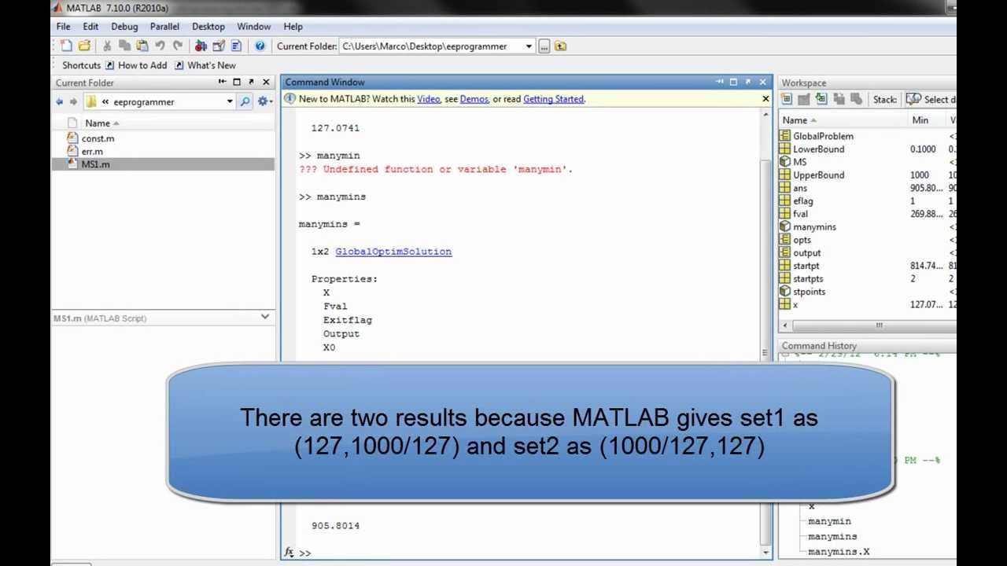The height and width of the screenshot is (566, 1007).
Task: Click Open variable icon in Workspace toolbar
Action: point(803,99)
